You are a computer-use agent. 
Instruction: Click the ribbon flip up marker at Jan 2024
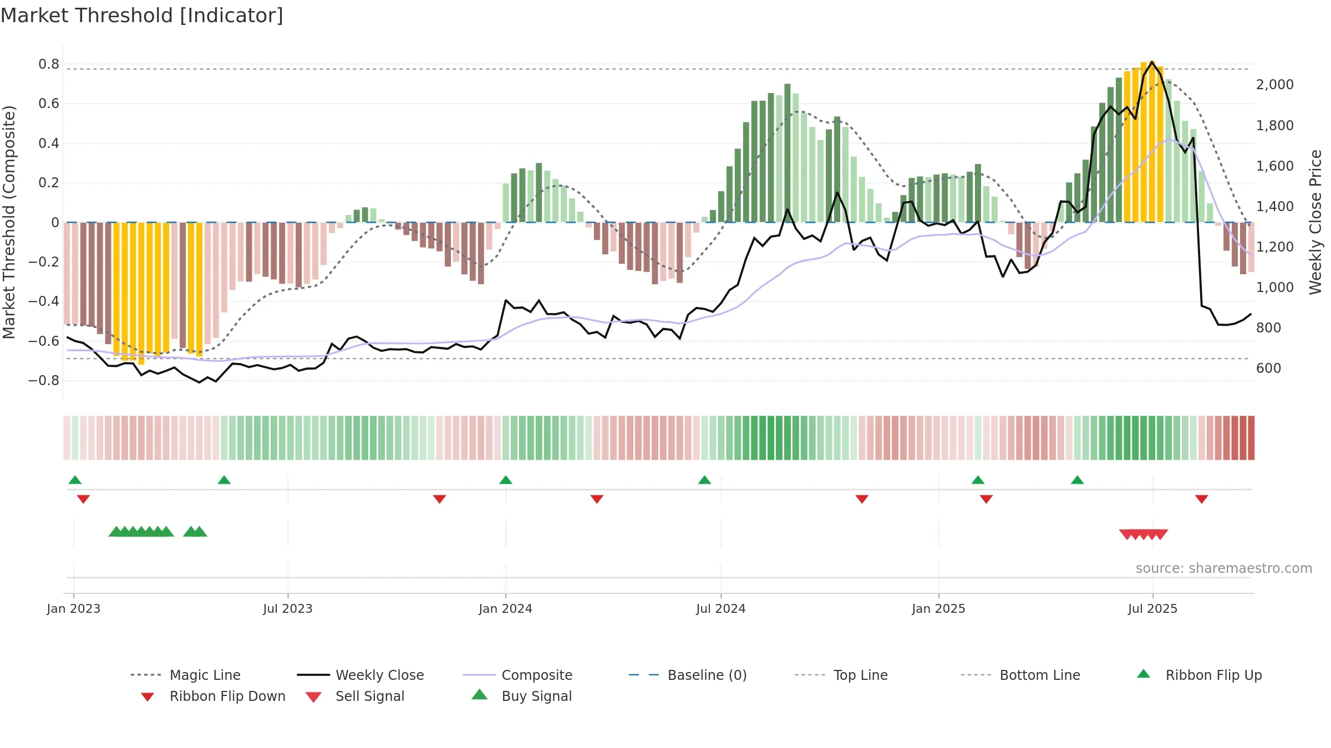[506, 480]
